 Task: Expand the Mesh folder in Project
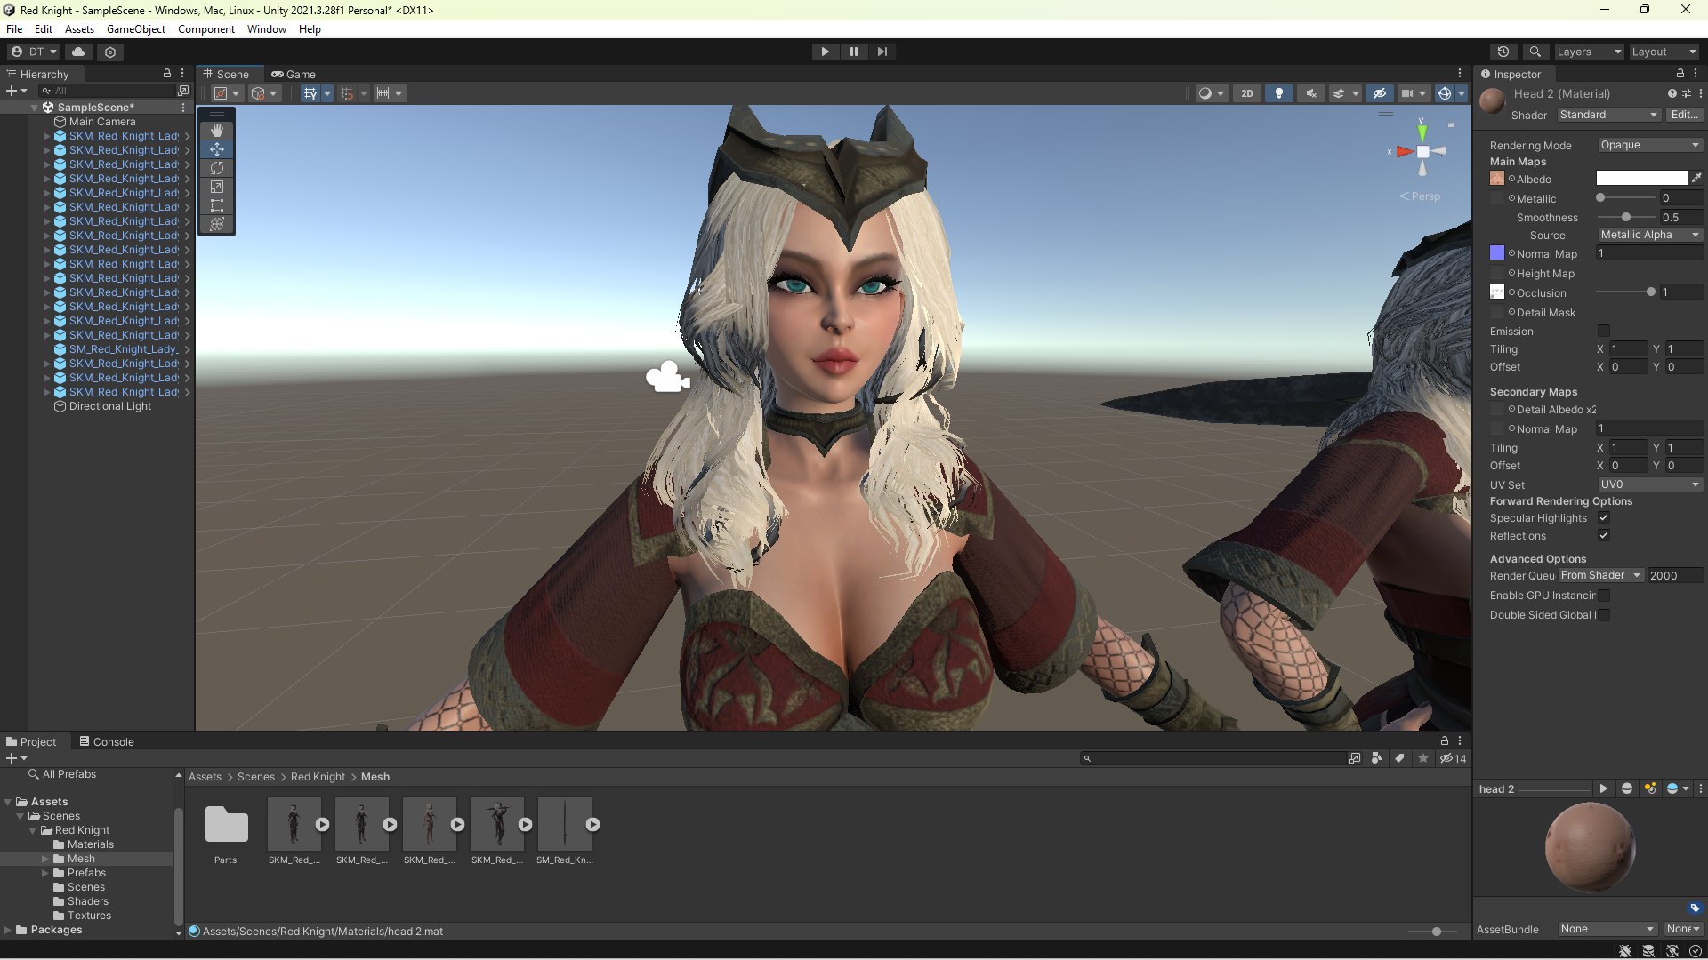(x=45, y=859)
